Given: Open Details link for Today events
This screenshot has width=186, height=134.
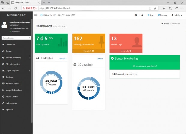Looking at the screenshot, I should (x=62, y=59).
